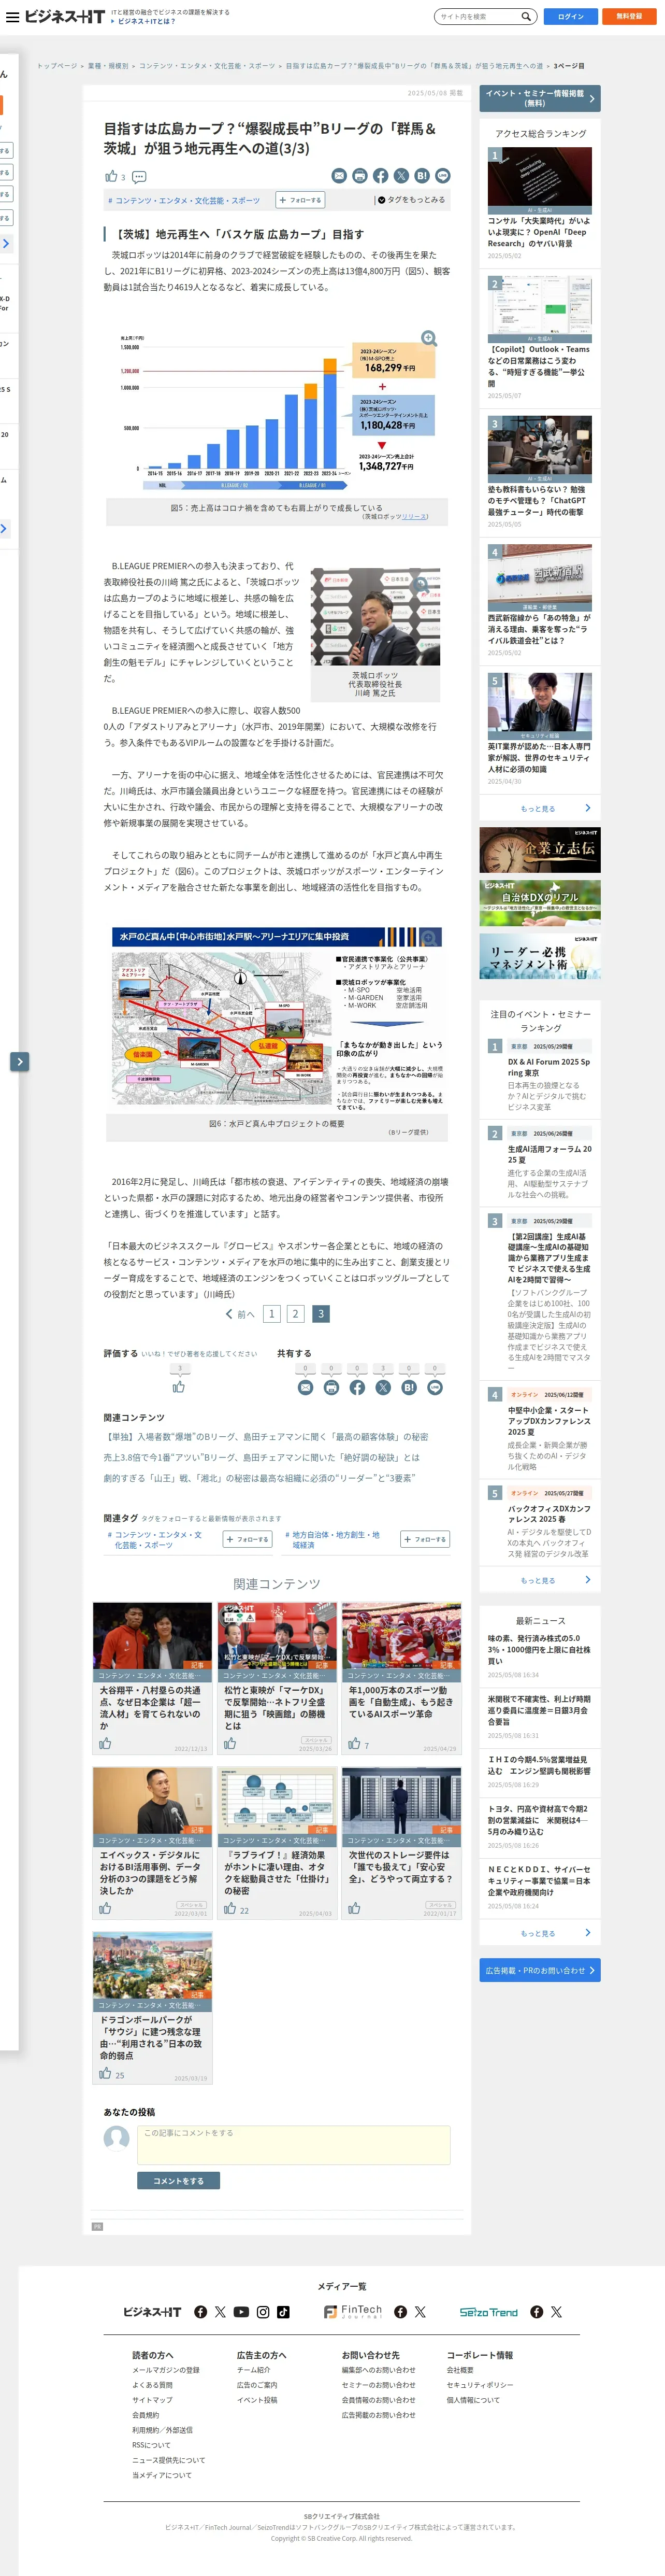Open link 【単独】入場者数"爆増"のBリーグ
The height and width of the screenshot is (2576, 665).
pos(266,1436)
